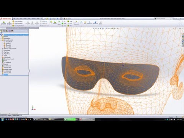Click the part name at tree top
This screenshot has height=138, width=184.
[16, 35]
